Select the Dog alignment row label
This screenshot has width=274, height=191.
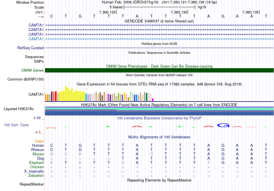[41, 158]
